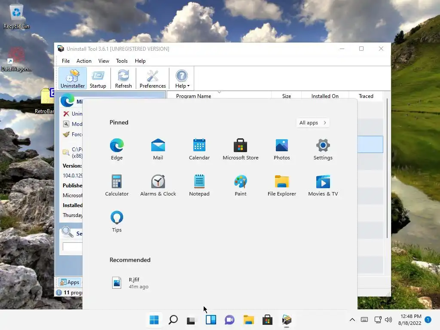Sort list by Installed On column
The image size is (440, 330).
coord(325,96)
